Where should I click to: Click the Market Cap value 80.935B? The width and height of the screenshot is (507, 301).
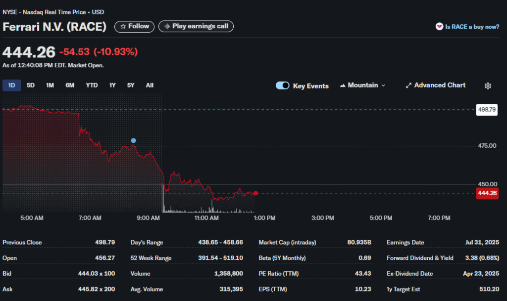359,242
